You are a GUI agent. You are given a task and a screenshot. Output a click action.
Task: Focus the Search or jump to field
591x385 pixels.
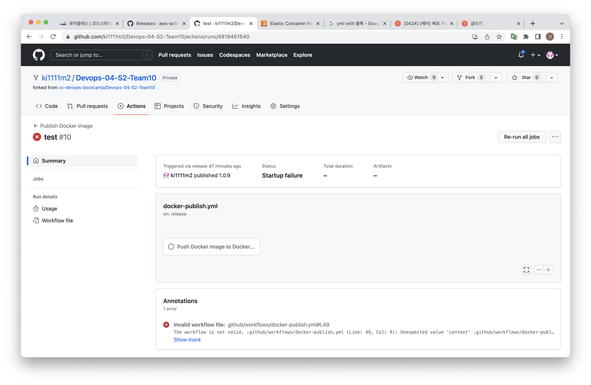(x=102, y=55)
